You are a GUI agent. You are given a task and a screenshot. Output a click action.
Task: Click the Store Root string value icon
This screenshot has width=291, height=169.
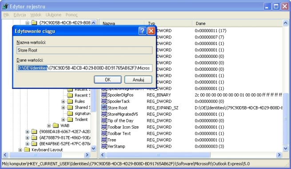(x=104, y=108)
